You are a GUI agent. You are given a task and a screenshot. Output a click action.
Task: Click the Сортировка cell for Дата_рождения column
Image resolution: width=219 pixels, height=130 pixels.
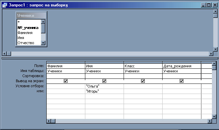[x=182, y=76]
